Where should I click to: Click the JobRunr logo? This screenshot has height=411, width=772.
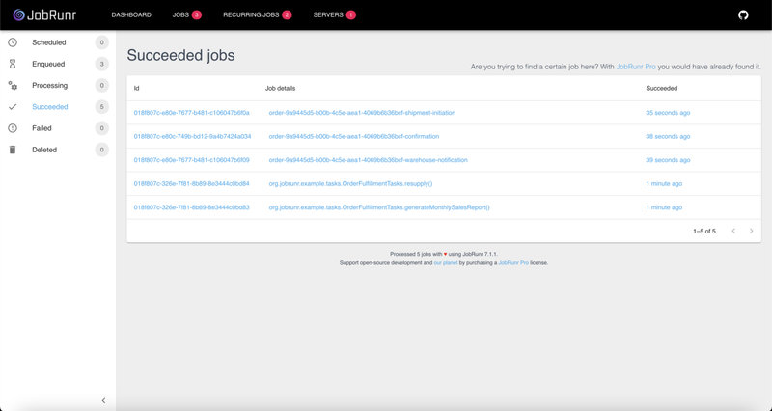pyautogui.click(x=44, y=14)
